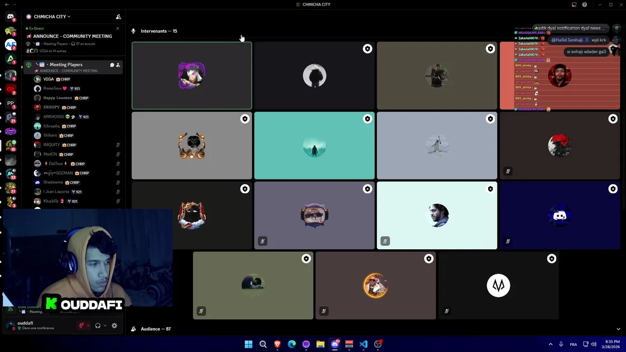
Task: Click the FRA language indicator
Action: click(573, 344)
